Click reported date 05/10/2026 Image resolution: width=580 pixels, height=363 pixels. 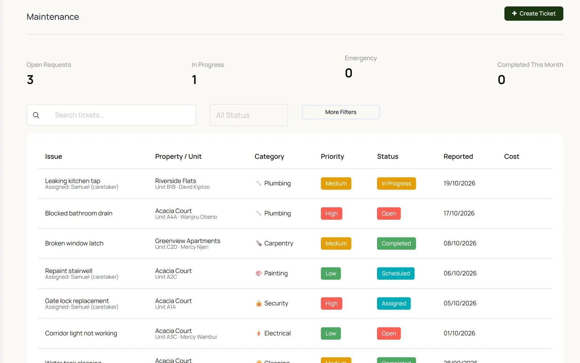[x=460, y=303]
